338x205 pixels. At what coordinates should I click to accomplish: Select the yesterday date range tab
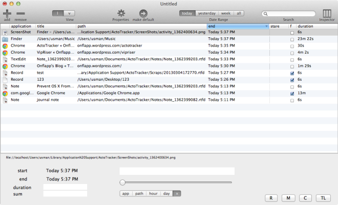coord(207,13)
